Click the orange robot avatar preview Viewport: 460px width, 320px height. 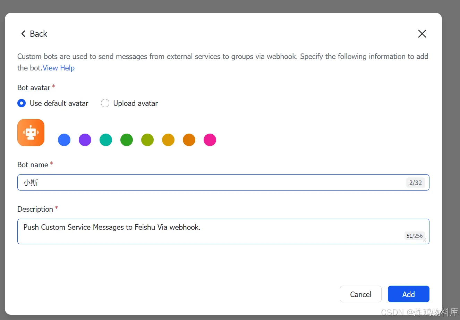[x=31, y=133]
